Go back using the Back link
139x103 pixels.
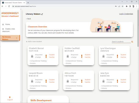[28, 19]
